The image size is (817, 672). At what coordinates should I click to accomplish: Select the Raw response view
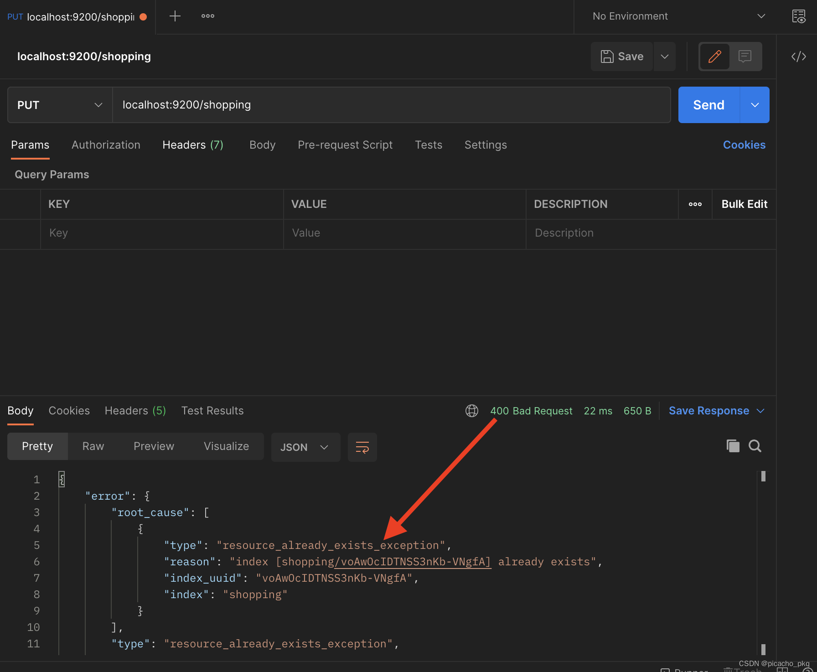point(93,446)
